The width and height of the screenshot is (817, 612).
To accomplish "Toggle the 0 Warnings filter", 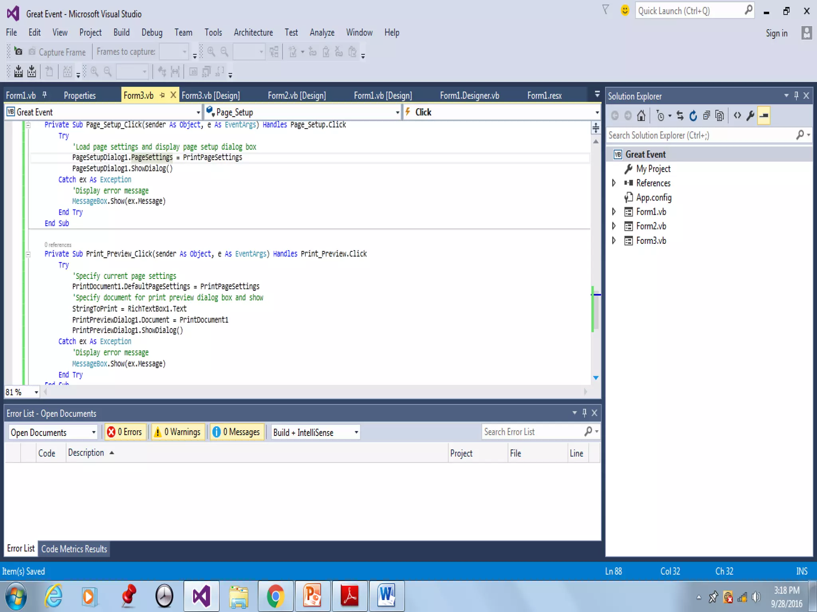I will pos(178,432).
